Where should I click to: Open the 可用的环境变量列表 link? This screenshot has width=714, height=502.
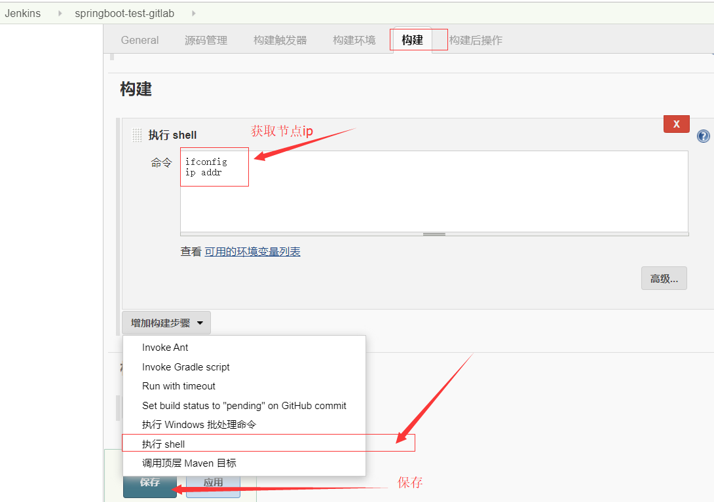(x=252, y=251)
